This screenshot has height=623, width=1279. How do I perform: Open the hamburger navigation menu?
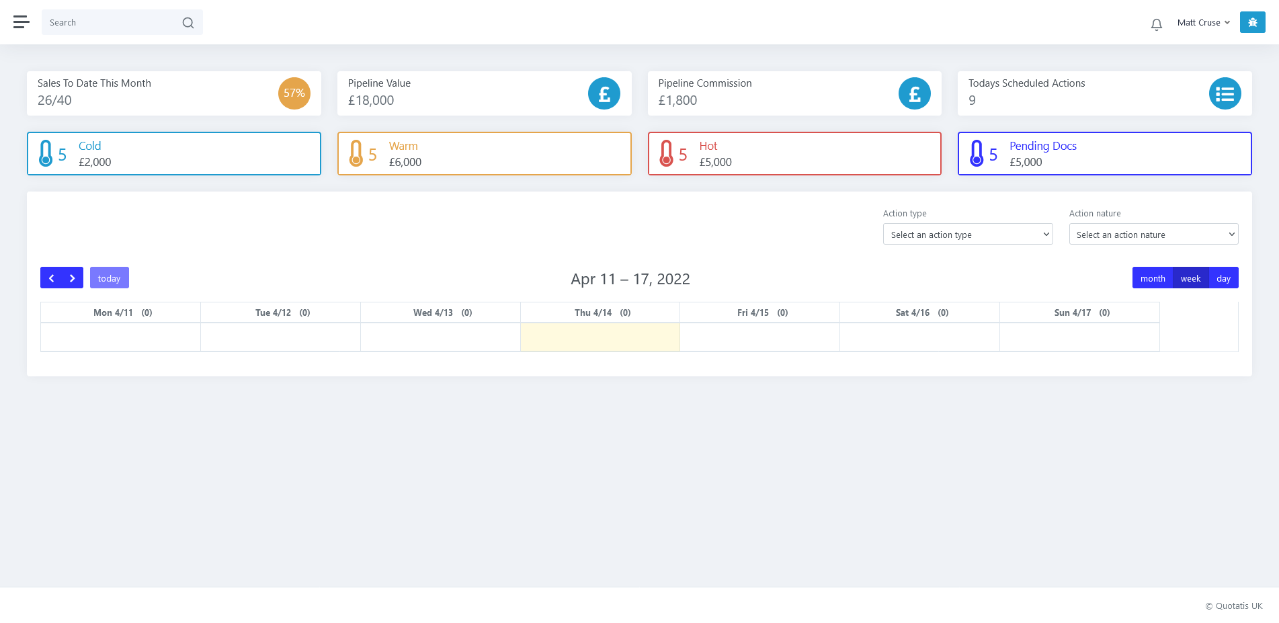21,22
